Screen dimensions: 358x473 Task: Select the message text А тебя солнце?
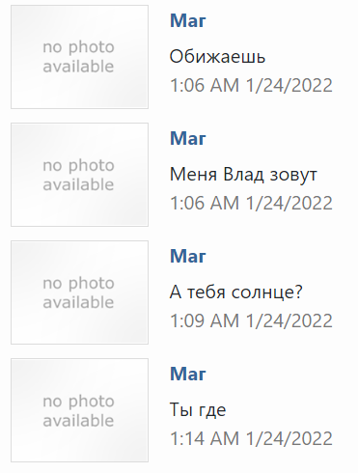point(236,292)
